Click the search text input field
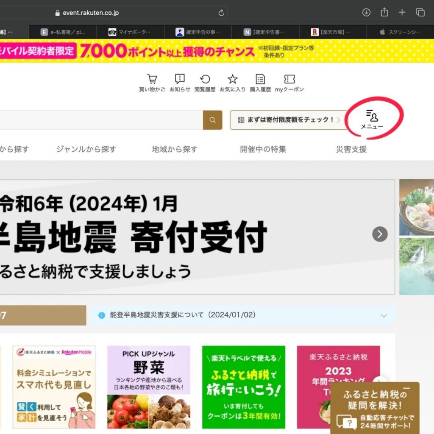 point(101,120)
